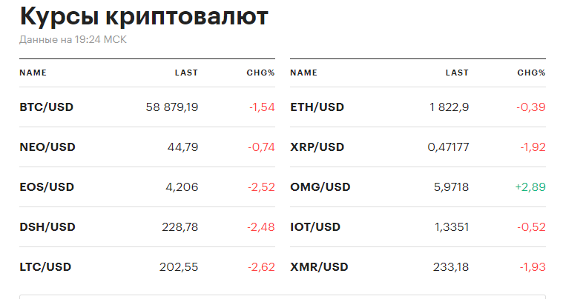Open the NEO/USD pair link
This screenshot has height=299, width=563.
pyautogui.click(x=47, y=147)
